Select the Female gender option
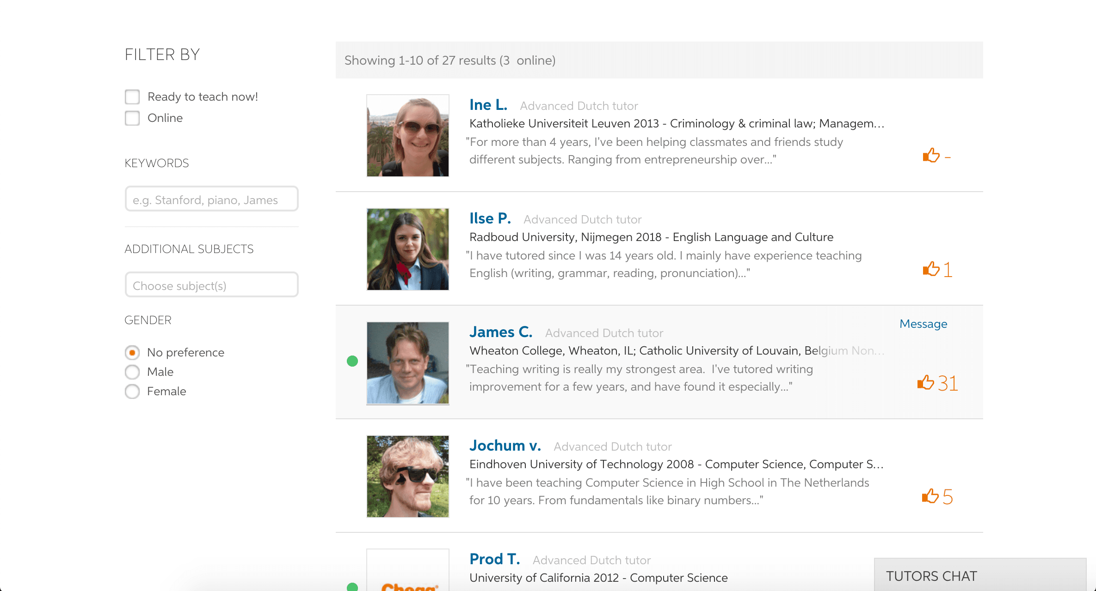1096x591 pixels. coord(132,391)
